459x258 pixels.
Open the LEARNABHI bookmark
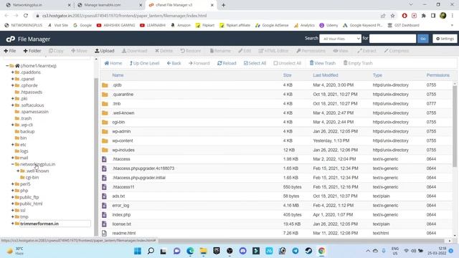pyautogui.click(x=153, y=25)
